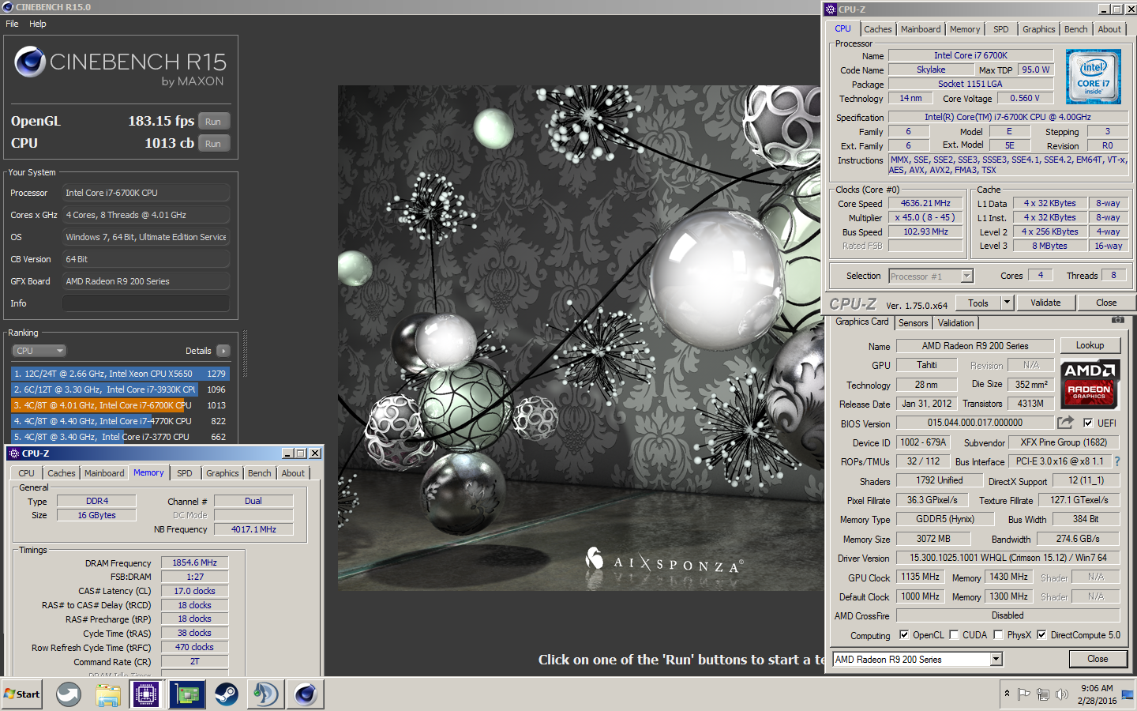Click the BIOS export arrow icon in GPU-Z

coord(1066,423)
